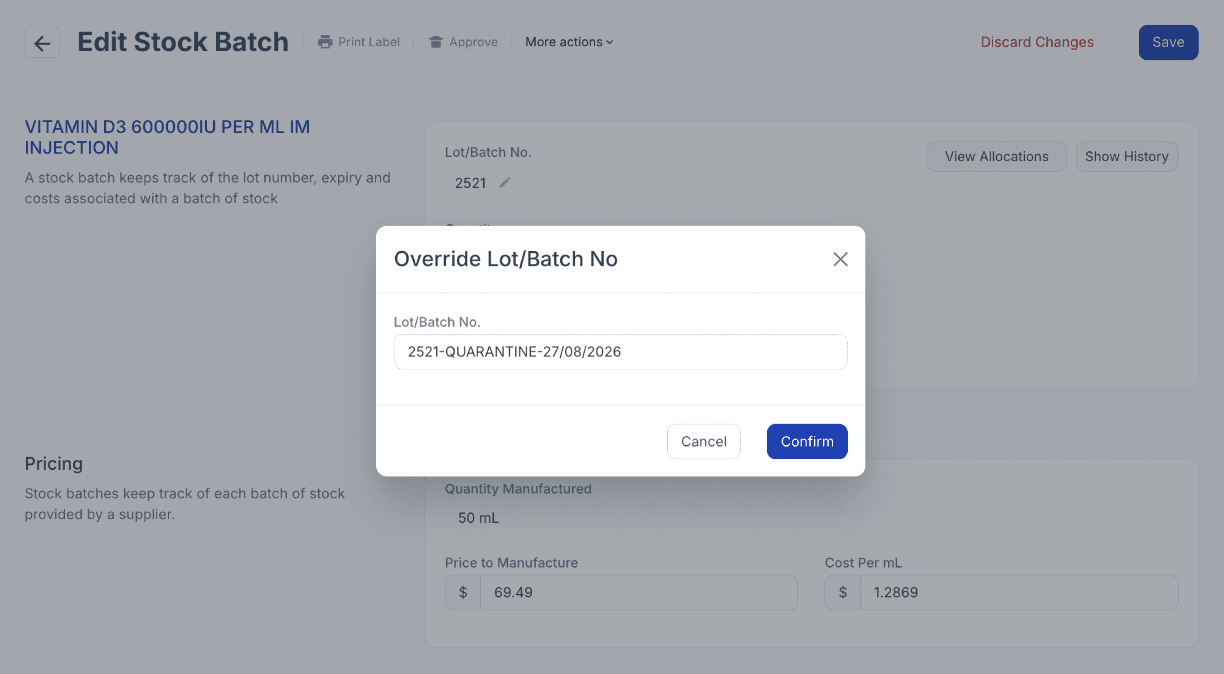Click the Vitamin D3 product title
Viewport: 1224px width, 674px height.
[x=167, y=137]
